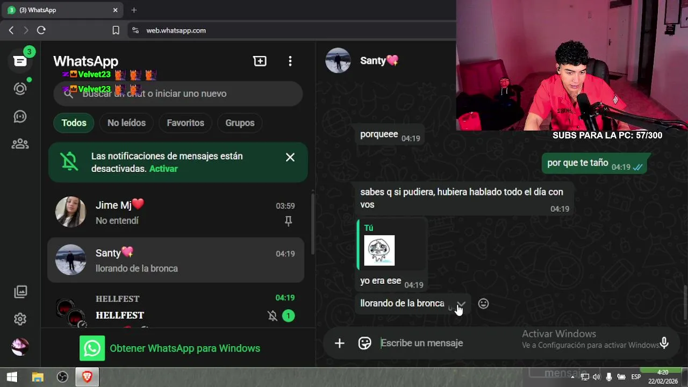Image resolution: width=688 pixels, height=387 pixels.
Task: Click the unread badge 1 on HELLFEST
Action: point(289,316)
